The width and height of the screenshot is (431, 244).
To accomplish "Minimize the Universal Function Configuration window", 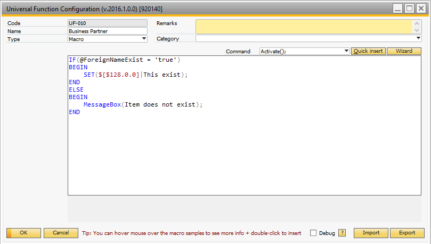I will [x=397, y=9].
